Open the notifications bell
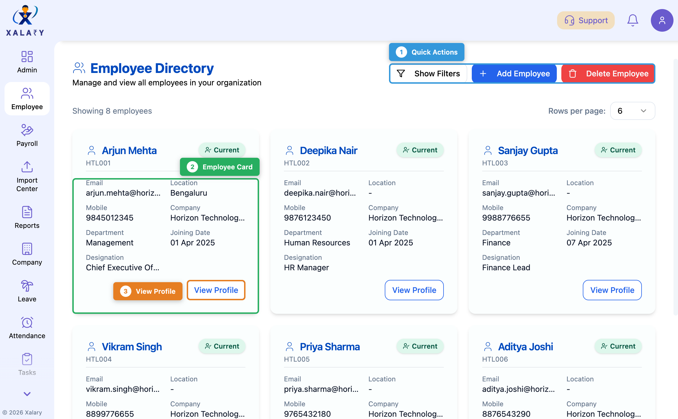The width and height of the screenshot is (678, 419). coord(633,20)
